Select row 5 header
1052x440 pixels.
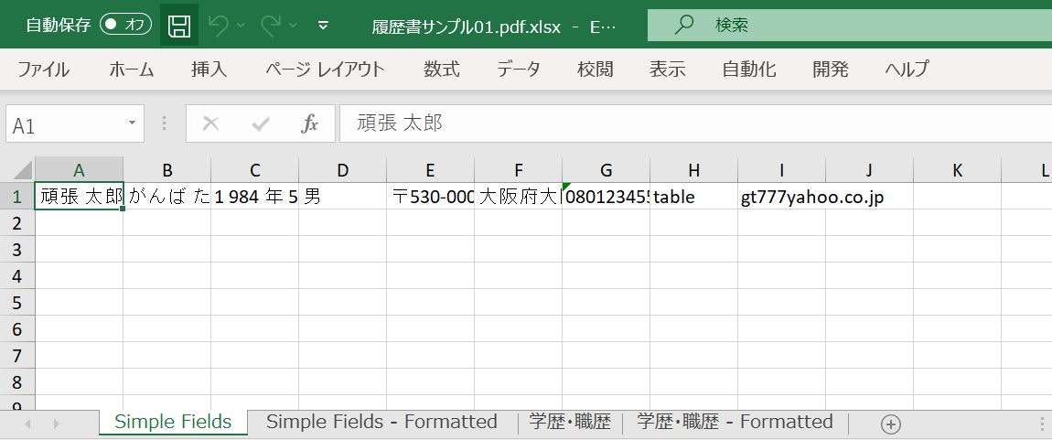click(17, 303)
